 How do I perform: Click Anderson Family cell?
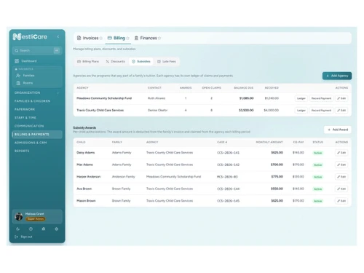[x=123, y=177]
